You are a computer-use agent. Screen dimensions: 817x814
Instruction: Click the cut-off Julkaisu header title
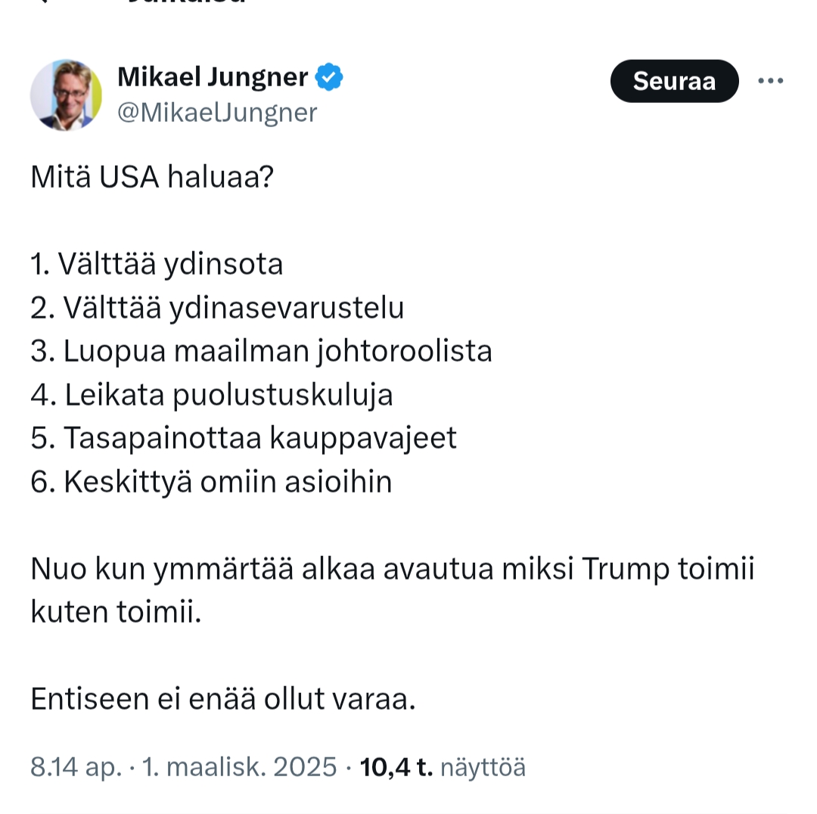(x=187, y=2)
